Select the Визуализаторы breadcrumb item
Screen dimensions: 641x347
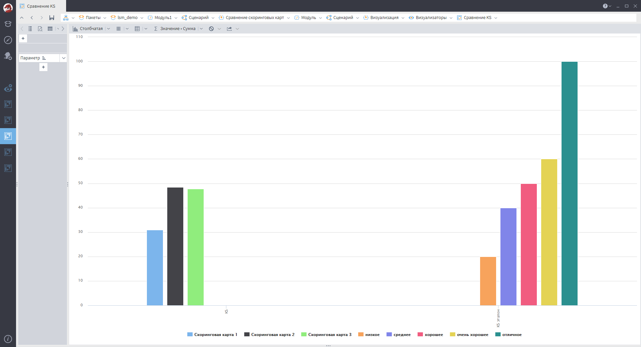point(428,18)
